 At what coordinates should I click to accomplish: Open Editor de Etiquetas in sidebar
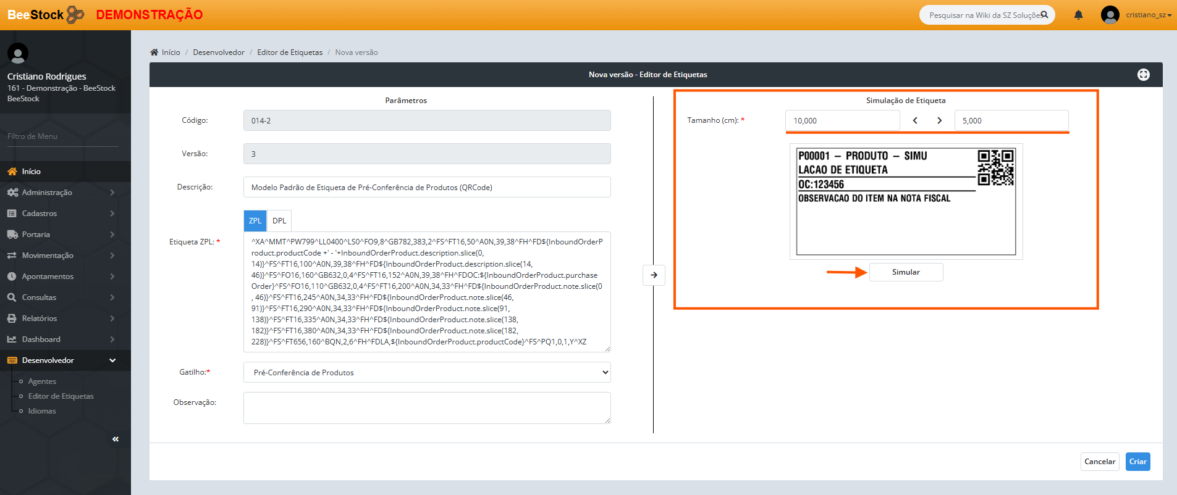(x=61, y=396)
